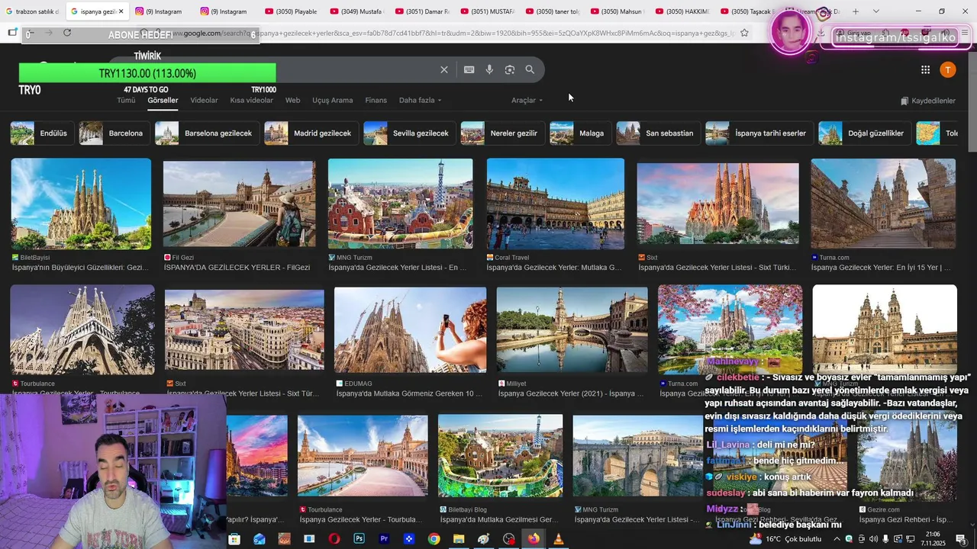Open the volume control in system tray
This screenshot has height=549, width=977.
873,539
